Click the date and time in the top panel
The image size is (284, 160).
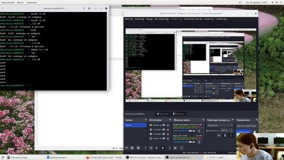[256, 2]
